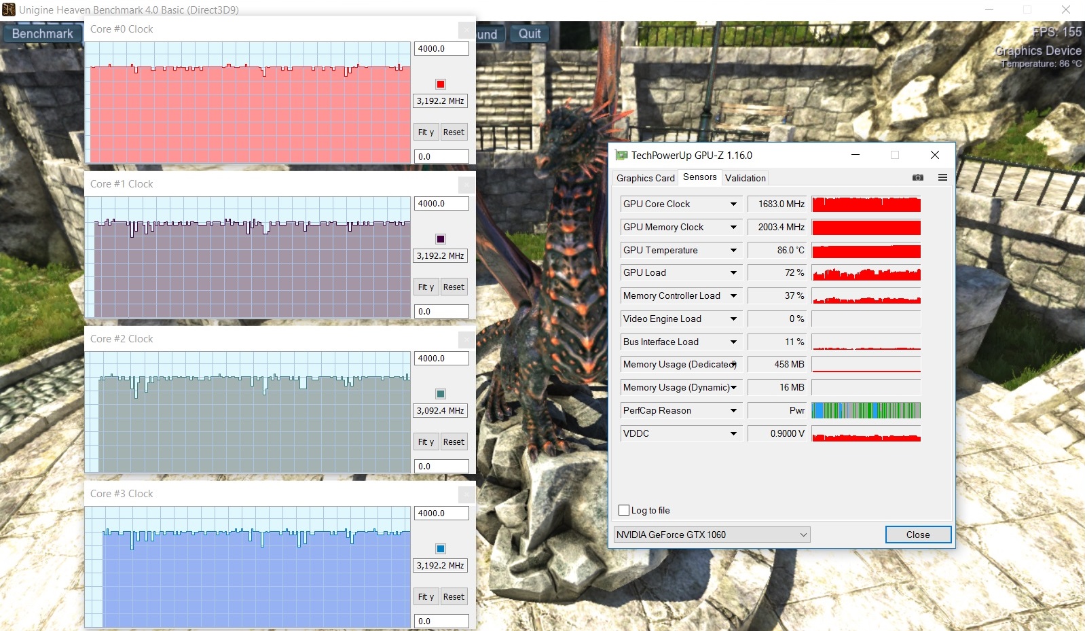1085x631 pixels.
Task: Open the Memory Usage (Dynamic) dropdown
Action: (733, 387)
